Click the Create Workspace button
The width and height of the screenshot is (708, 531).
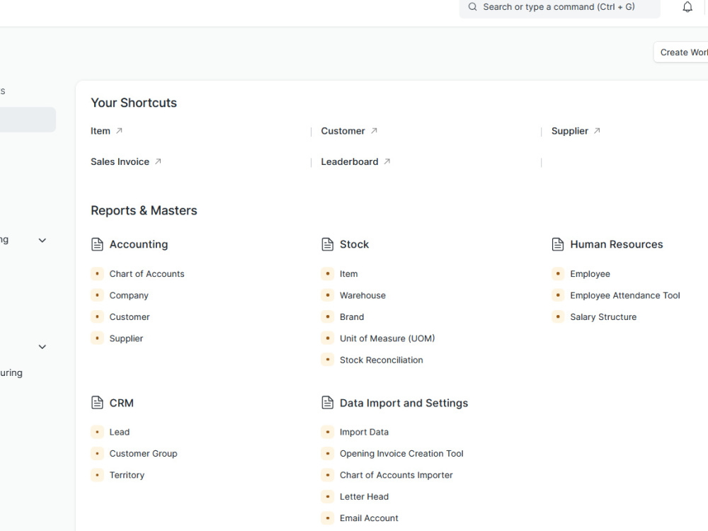(x=681, y=52)
